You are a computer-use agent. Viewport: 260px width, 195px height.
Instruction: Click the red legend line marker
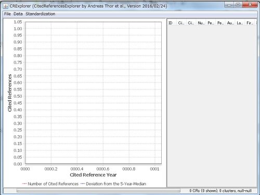[24, 184]
